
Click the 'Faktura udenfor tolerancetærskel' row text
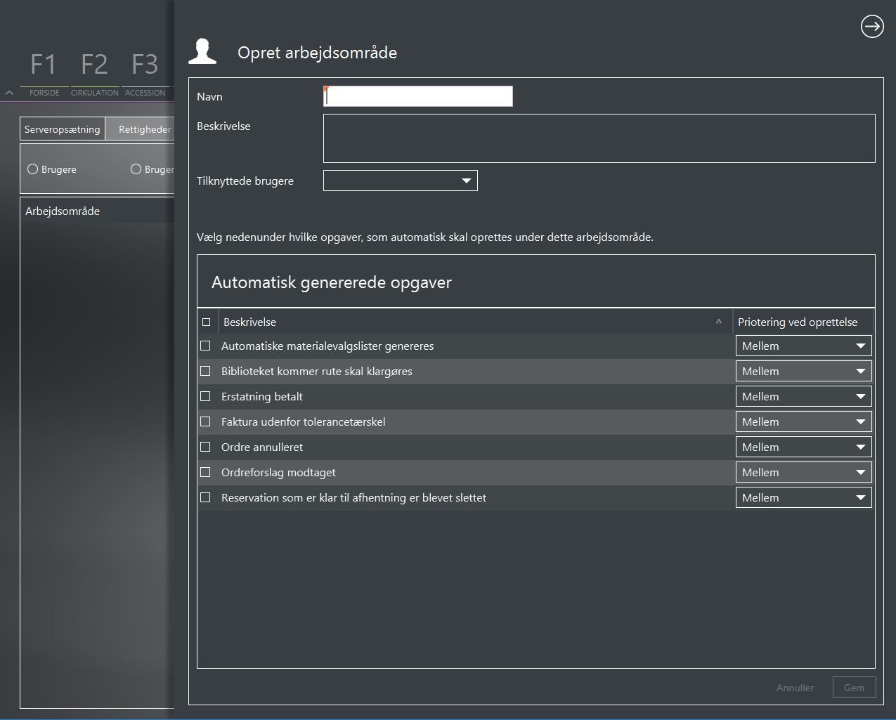[303, 421]
